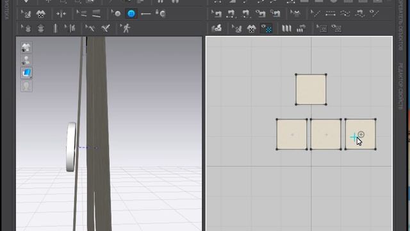Select the Segment Topstitch straight dashed tool
The image size is (410, 231).
331,13
